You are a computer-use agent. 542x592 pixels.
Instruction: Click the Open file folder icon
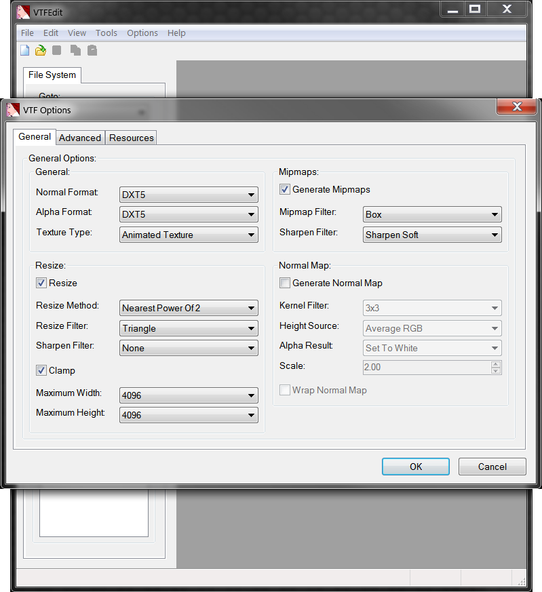coord(41,50)
